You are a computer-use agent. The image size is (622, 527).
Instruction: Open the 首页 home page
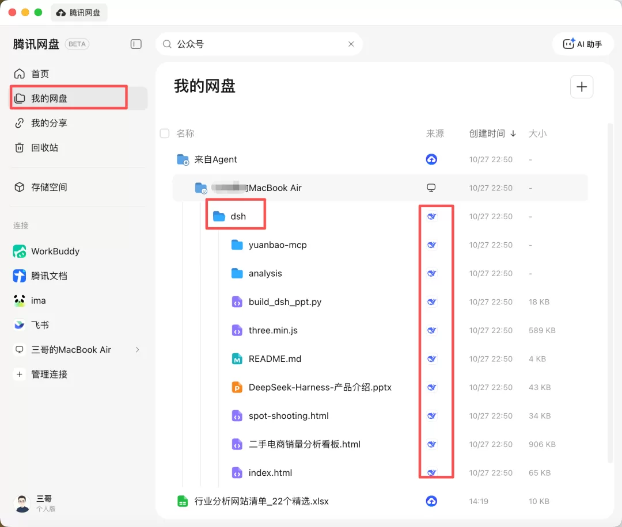click(x=40, y=74)
